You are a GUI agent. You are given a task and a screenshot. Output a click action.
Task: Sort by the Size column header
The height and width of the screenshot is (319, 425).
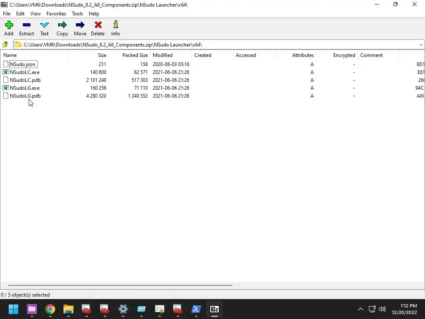88,55
